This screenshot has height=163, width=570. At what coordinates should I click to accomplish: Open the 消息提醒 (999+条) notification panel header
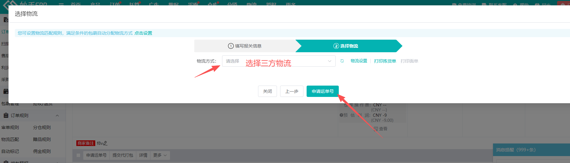click(x=532, y=150)
